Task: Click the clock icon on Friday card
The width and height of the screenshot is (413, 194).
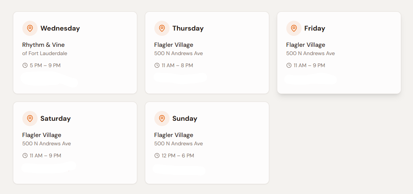Action: (x=289, y=65)
